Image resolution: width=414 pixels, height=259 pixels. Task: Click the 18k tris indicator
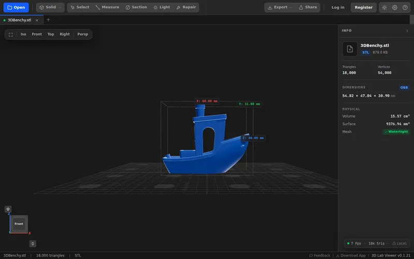(x=377, y=243)
